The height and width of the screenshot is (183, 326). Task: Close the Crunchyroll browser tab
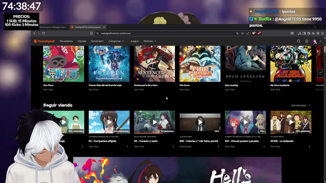(104, 27)
